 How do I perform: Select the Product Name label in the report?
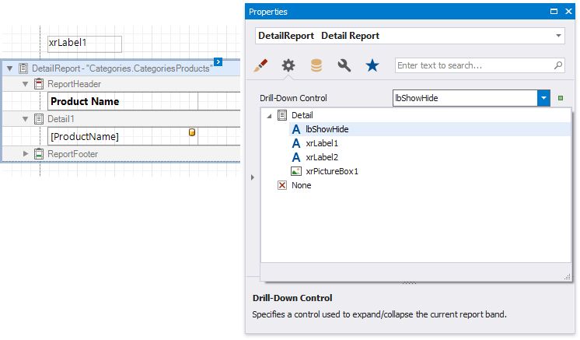click(122, 101)
